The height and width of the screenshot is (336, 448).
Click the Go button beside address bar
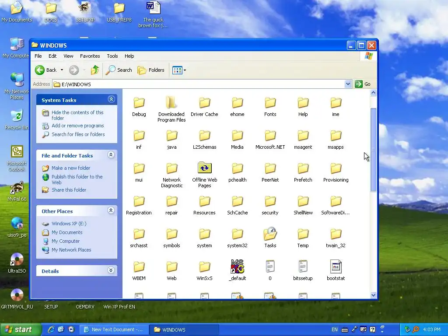coord(363,84)
